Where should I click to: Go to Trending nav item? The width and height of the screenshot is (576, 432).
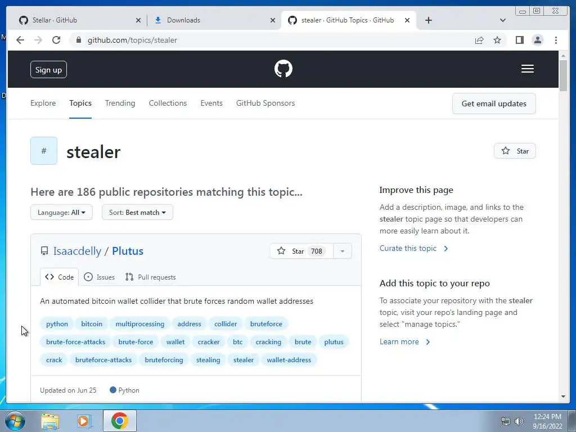coord(120,103)
